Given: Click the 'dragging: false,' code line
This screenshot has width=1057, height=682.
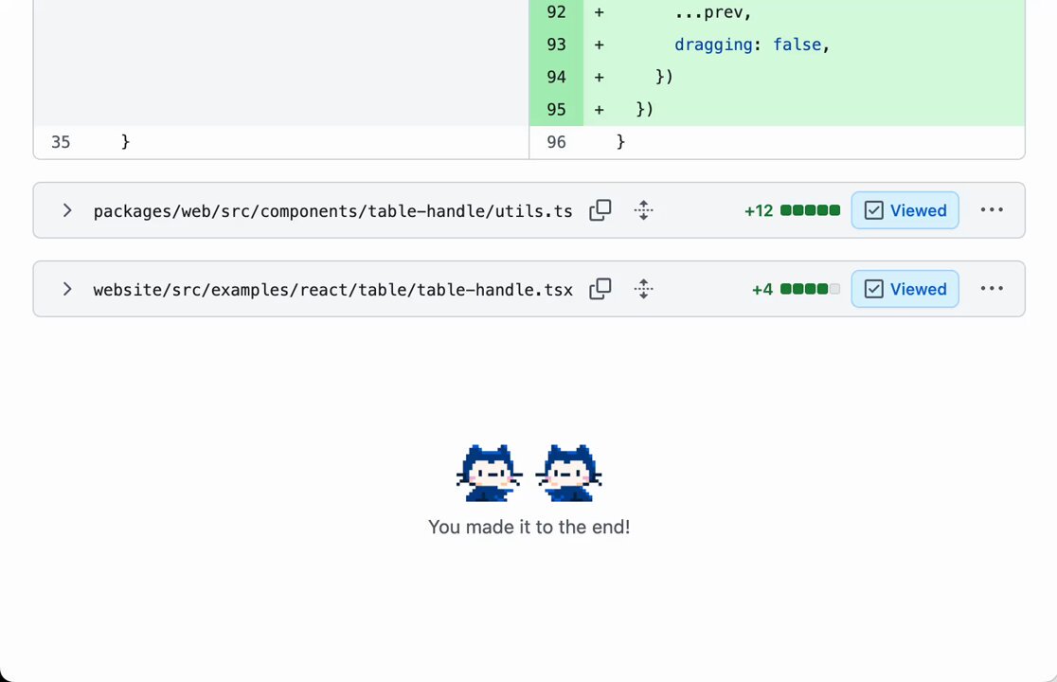Looking at the screenshot, I should [752, 45].
